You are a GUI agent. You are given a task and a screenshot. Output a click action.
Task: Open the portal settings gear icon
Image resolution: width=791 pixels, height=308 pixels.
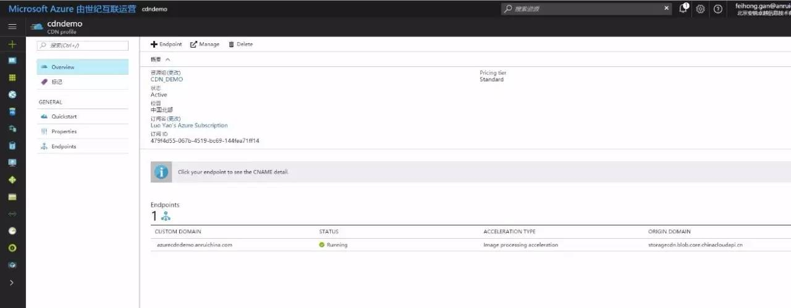pyautogui.click(x=700, y=9)
